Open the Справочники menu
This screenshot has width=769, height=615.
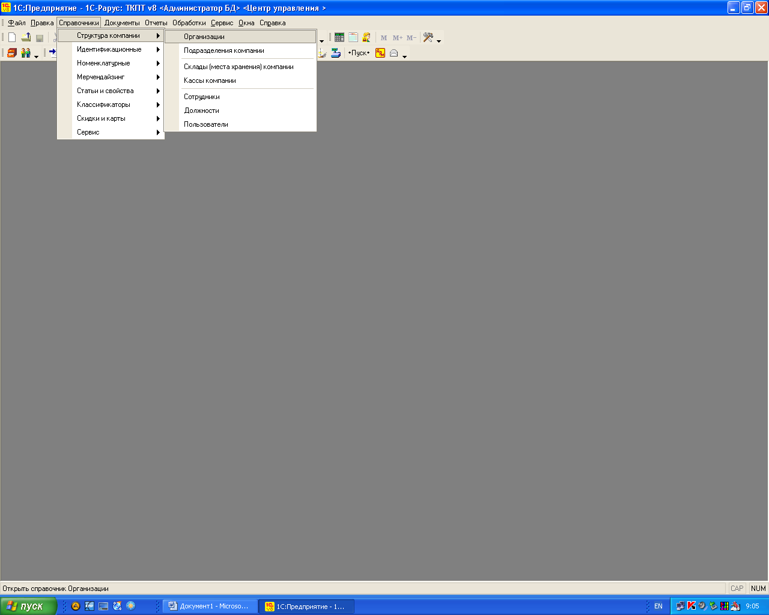(x=79, y=23)
